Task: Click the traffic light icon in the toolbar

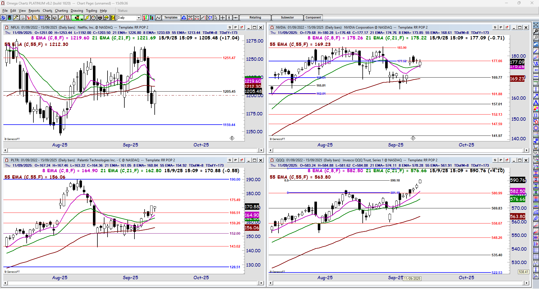Action: 10,18
